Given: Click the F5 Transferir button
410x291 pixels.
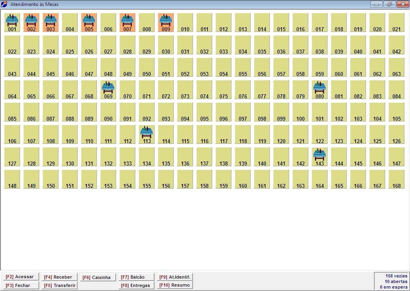Looking at the screenshot, I should click(60, 285).
